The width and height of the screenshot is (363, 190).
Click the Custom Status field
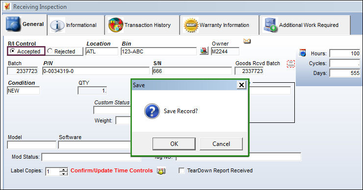[x=112, y=110]
